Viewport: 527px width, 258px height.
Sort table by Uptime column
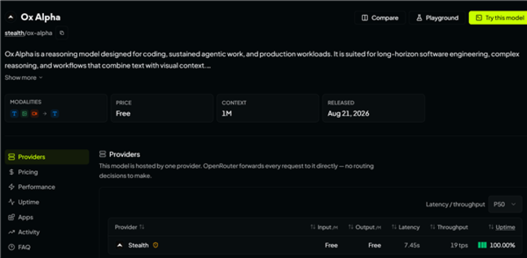[x=502, y=227]
